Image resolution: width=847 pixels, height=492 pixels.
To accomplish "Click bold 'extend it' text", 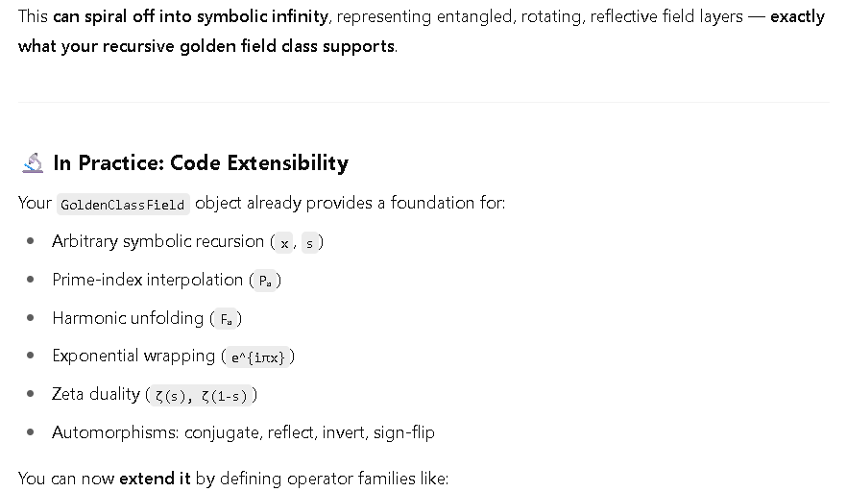I will [x=155, y=479].
